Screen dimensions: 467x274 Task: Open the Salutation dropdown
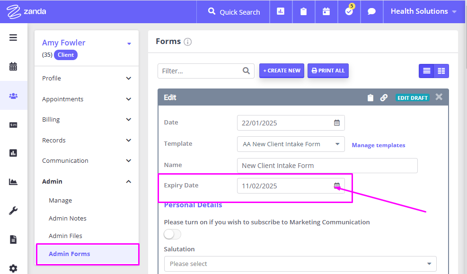(x=300, y=264)
